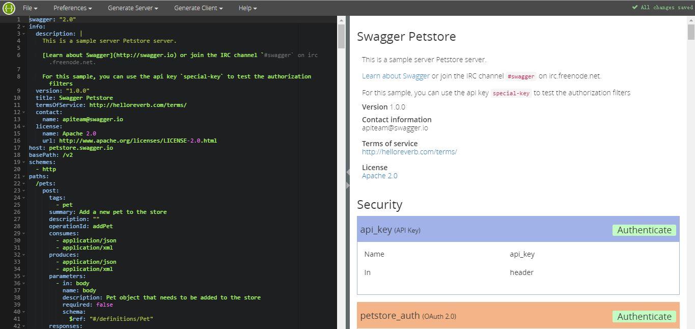Fold the license section at line 14
This screenshot has width=695, height=329.
coord(23,126)
